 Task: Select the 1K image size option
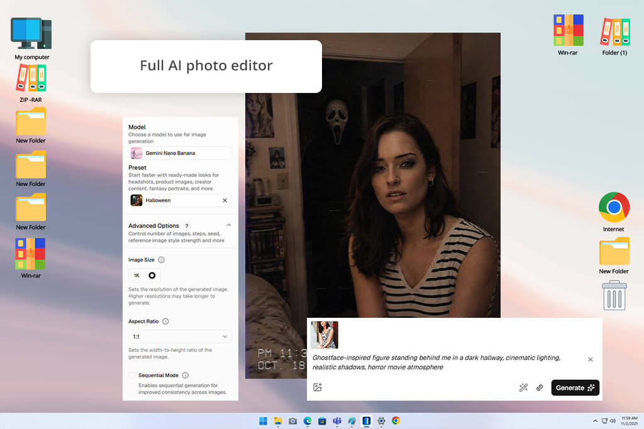click(x=144, y=275)
